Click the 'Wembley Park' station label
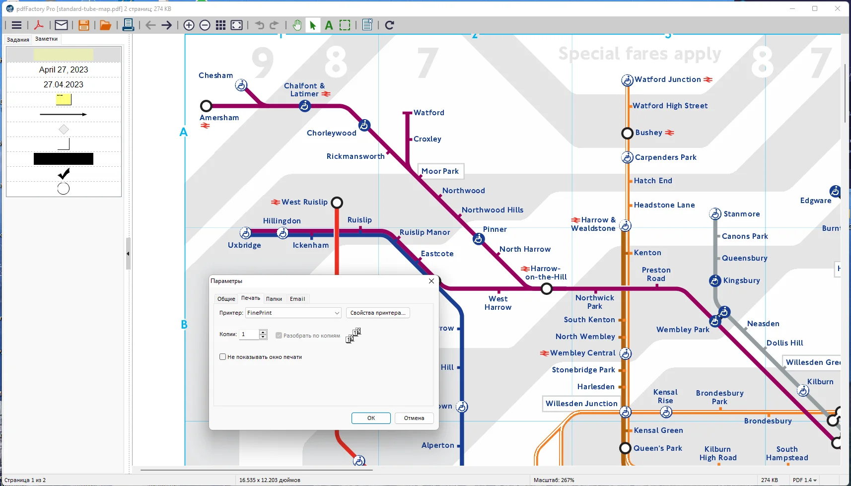The image size is (851, 486). coord(683,330)
